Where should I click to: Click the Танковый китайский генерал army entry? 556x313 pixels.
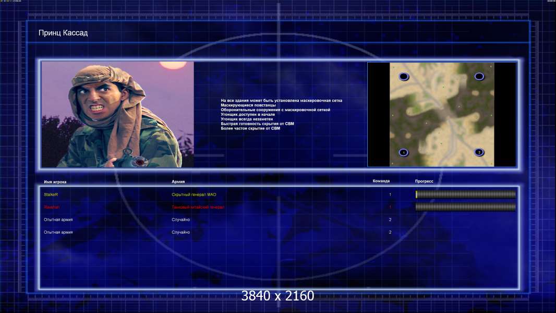coord(198,207)
